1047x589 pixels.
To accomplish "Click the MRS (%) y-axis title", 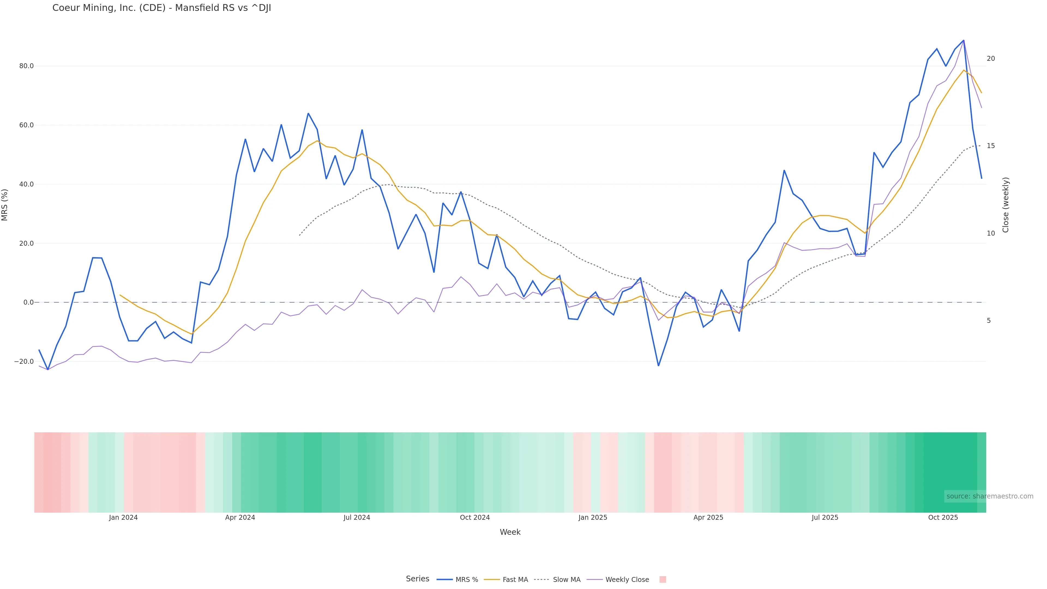I will pyautogui.click(x=5, y=205).
